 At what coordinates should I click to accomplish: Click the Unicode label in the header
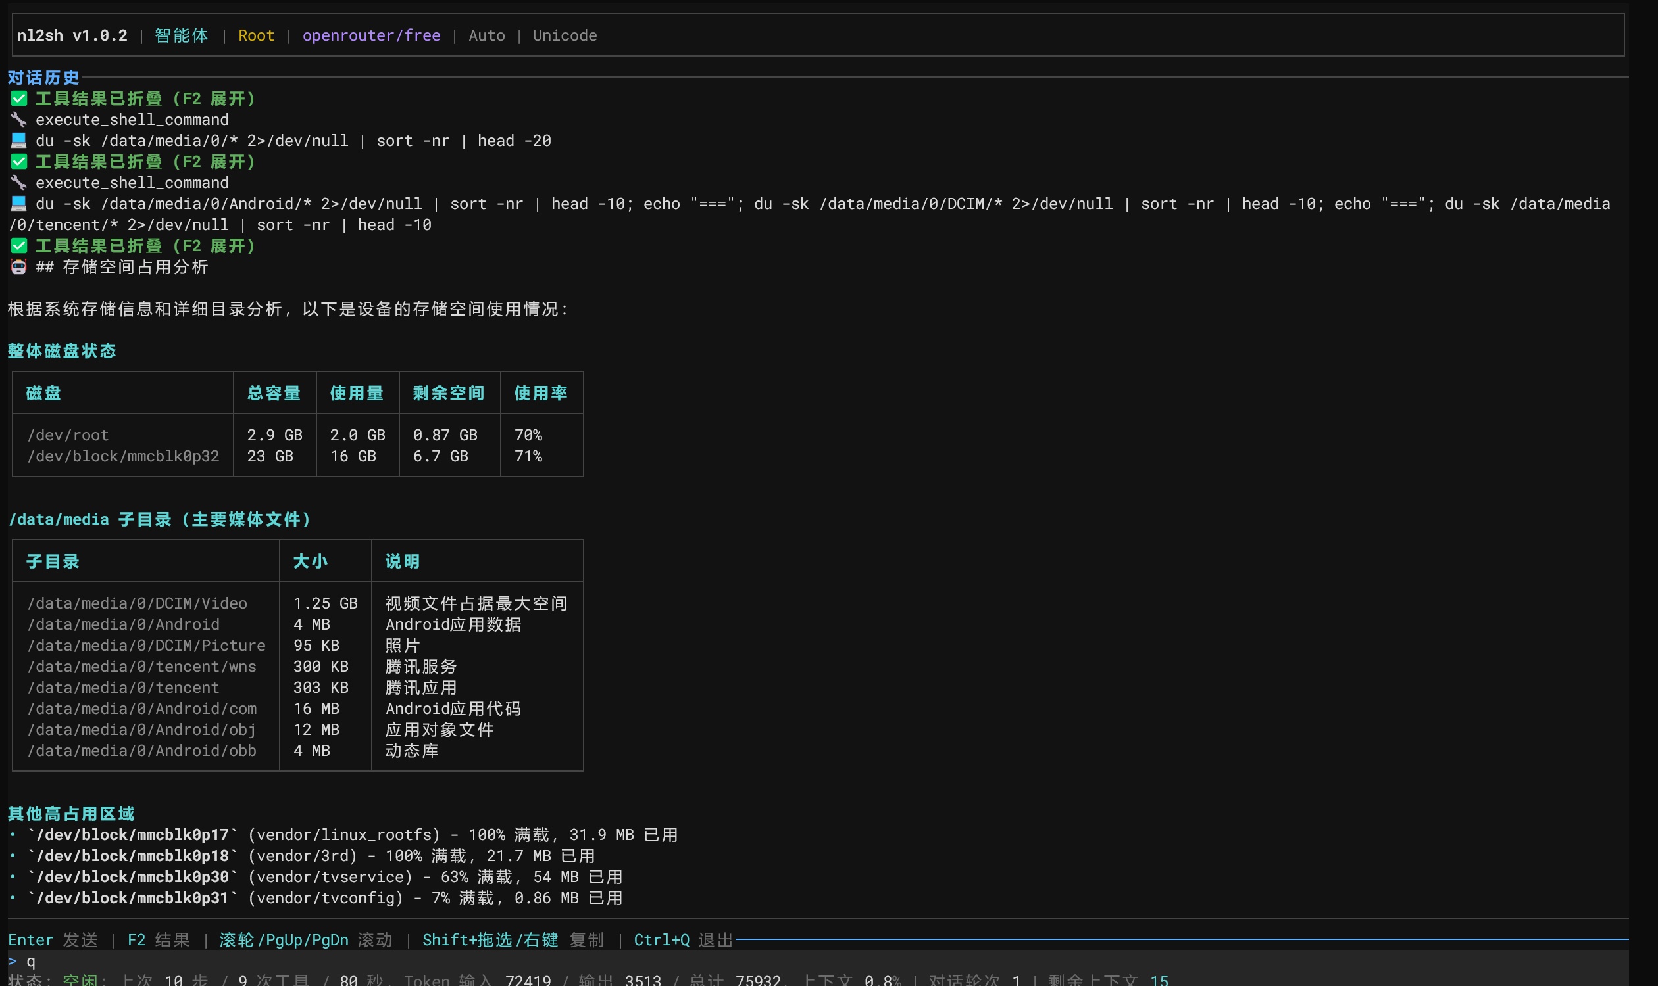click(x=565, y=35)
